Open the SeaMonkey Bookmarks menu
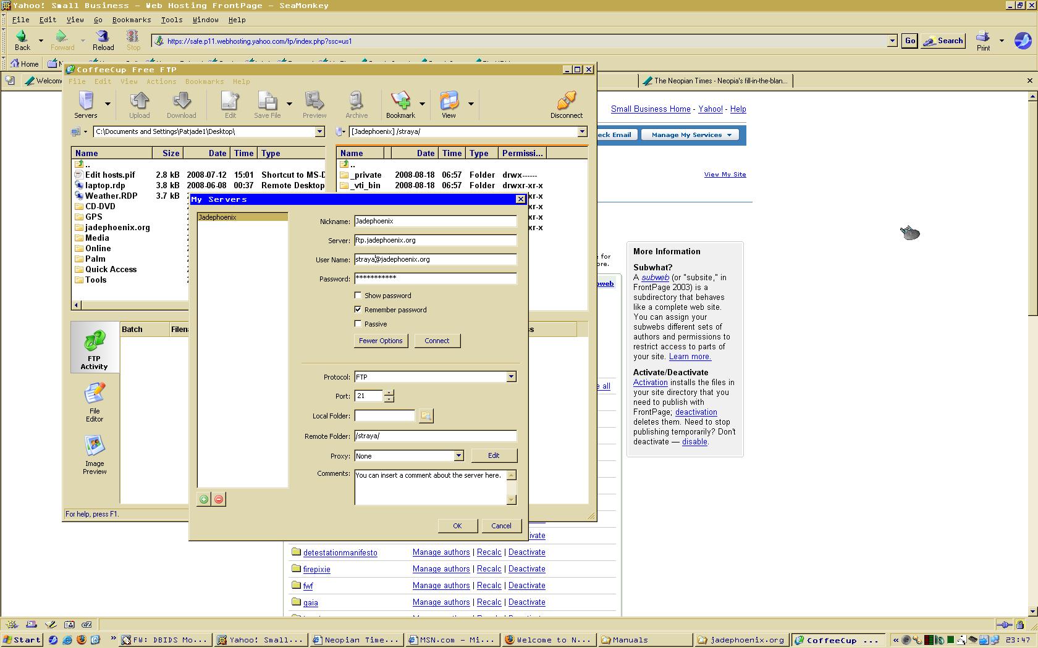The height and width of the screenshot is (648, 1038). point(132,20)
